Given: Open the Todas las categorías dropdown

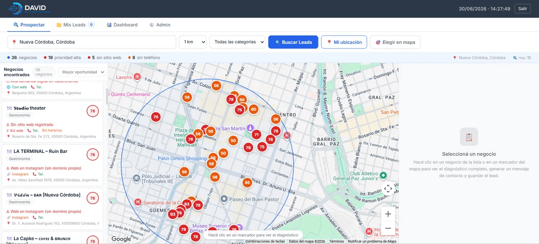Looking at the screenshot, I should [x=237, y=42].
